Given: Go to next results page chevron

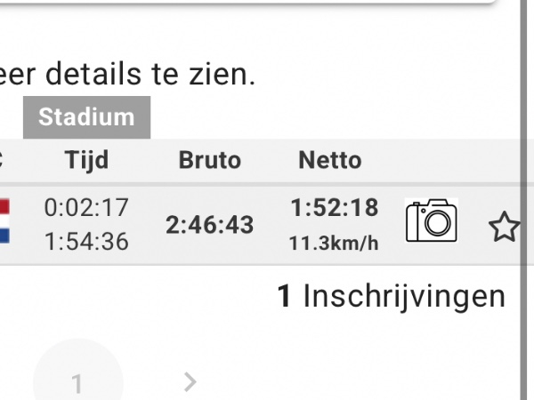Looking at the screenshot, I should pyautogui.click(x=189, y=382).
